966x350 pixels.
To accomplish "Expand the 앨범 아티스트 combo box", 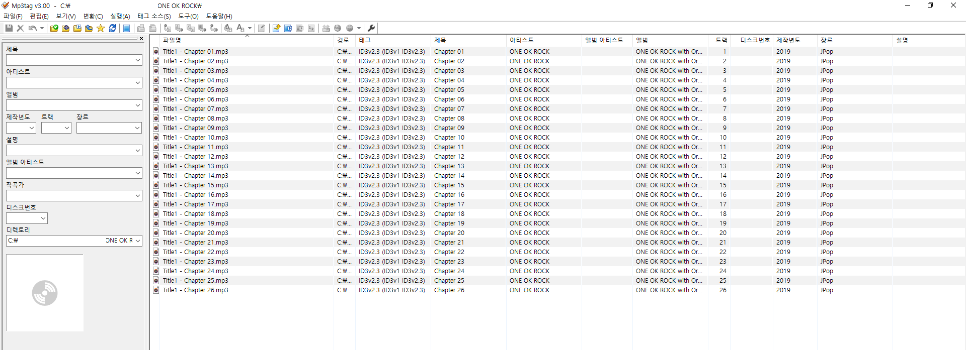I will pyautogui.click(x=138, y=173).
